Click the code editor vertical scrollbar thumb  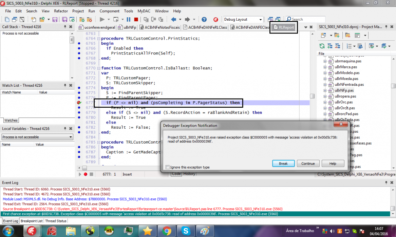[x=313, y=96]
